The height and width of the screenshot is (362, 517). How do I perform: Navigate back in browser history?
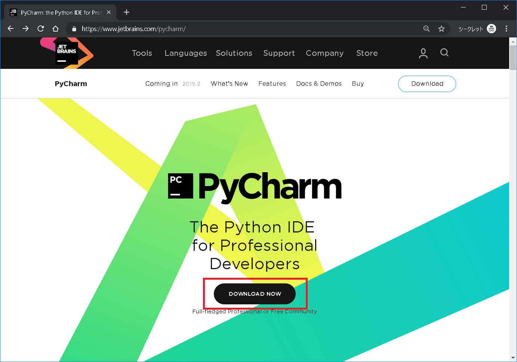coord(11,29)
